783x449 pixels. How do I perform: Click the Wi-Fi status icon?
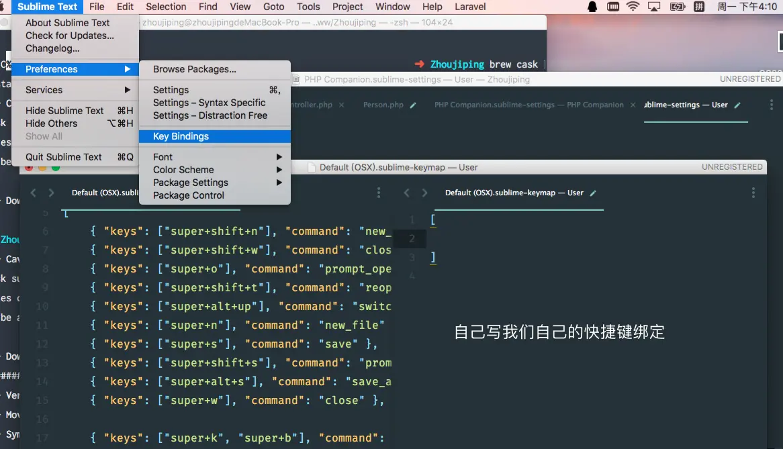click(633, 7)
